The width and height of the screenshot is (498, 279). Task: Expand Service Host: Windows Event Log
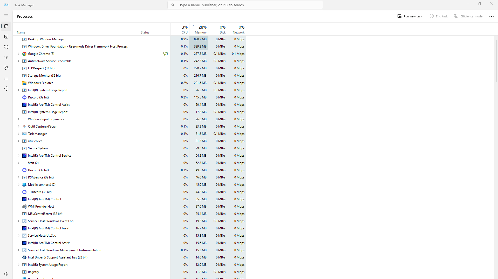pyautogui.click(x=18, y=221)
